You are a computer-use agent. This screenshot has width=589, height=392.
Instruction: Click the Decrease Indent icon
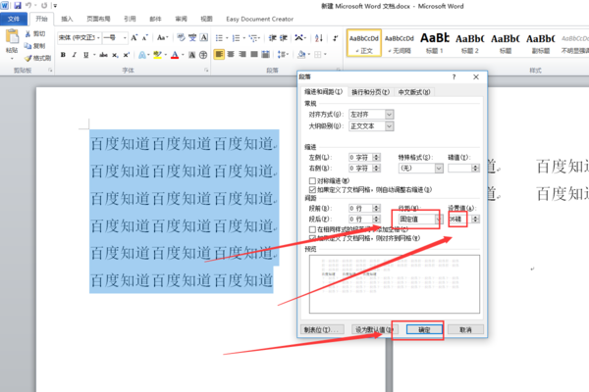point(273,38)
